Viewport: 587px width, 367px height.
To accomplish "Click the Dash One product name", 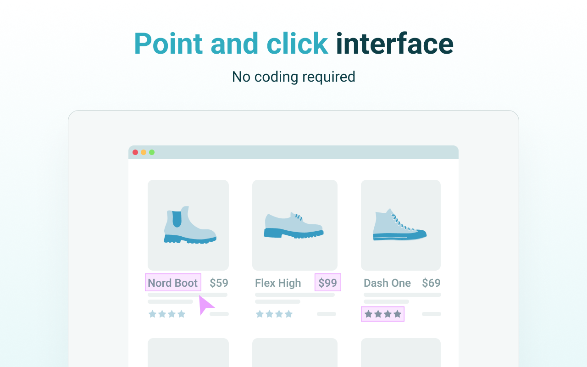I will 387,283.
